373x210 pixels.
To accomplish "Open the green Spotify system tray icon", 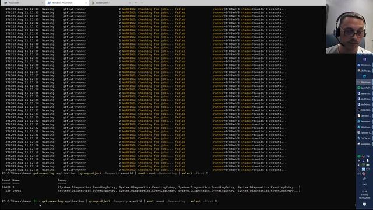I will (x=359, y=156).
